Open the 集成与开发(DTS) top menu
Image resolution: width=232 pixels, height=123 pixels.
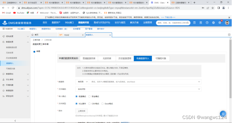pyautogui.click(x=102, y=23)
